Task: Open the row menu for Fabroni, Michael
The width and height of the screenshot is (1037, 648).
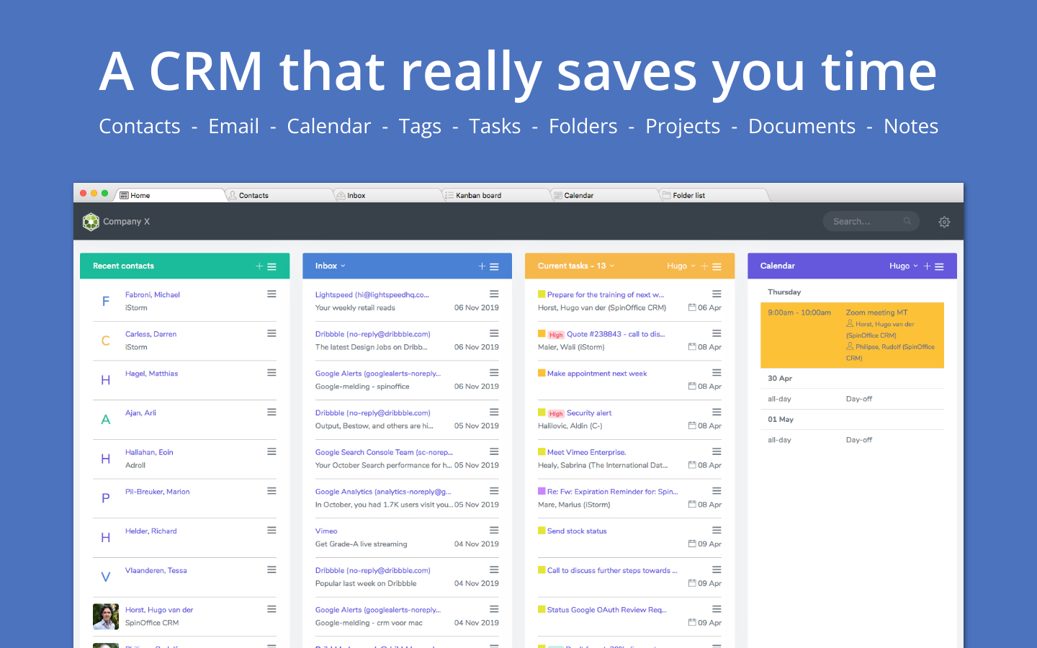Action: [271, 293]
